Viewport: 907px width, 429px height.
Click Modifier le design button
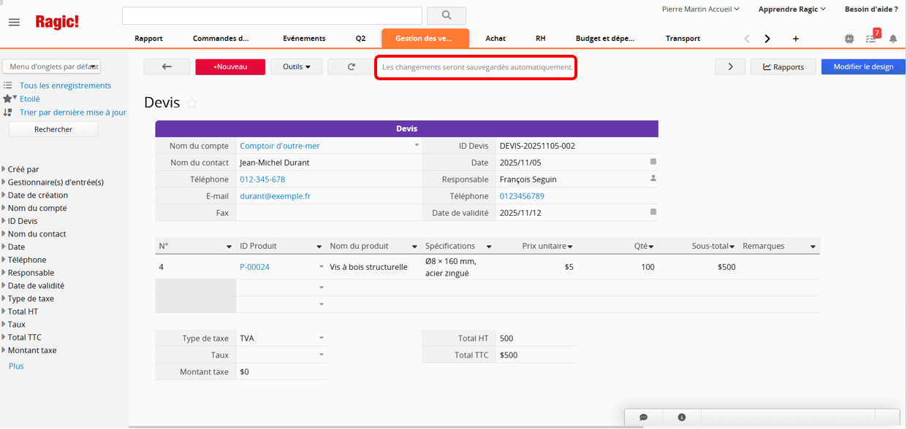(863, 66)
